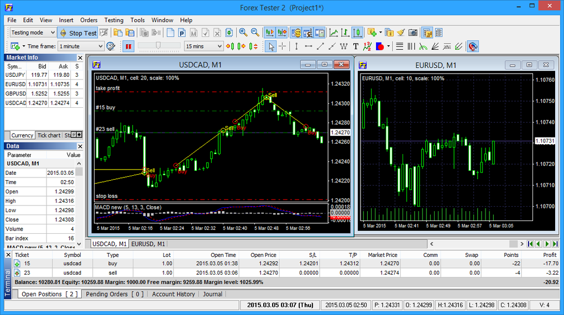Click the Pending Order 'P' icon
This screenshot has height=315, width=564.
[x=182, y=33]
